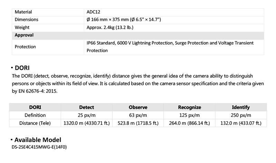
Task: Select the 1320.0 m detect distance cell
Action: [x=87, y=123]
